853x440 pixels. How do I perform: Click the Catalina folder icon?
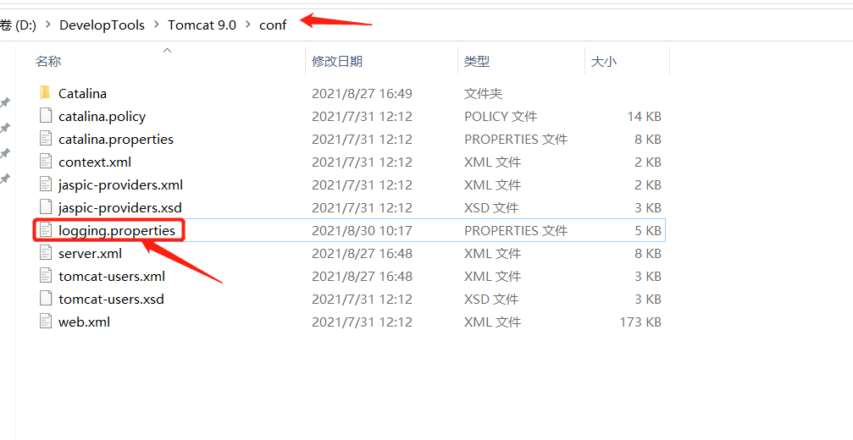45,93
